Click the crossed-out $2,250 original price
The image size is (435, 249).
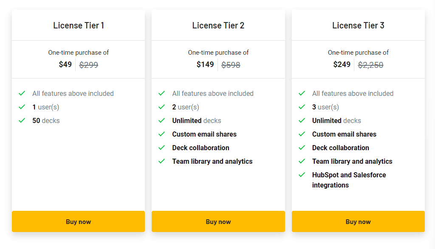(370, 65)
